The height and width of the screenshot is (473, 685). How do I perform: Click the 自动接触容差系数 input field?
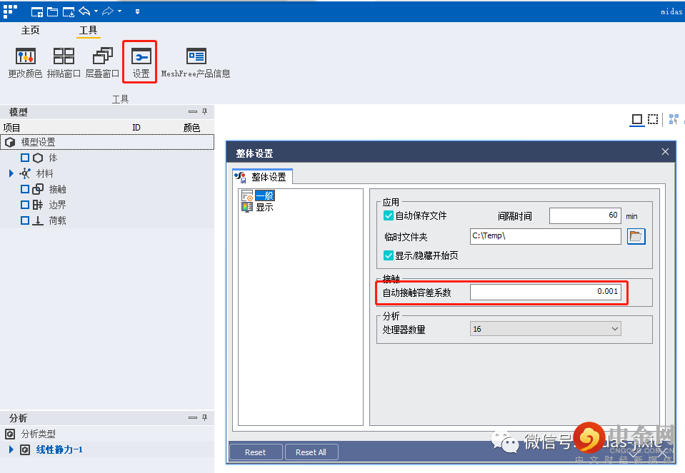[545, 292]
